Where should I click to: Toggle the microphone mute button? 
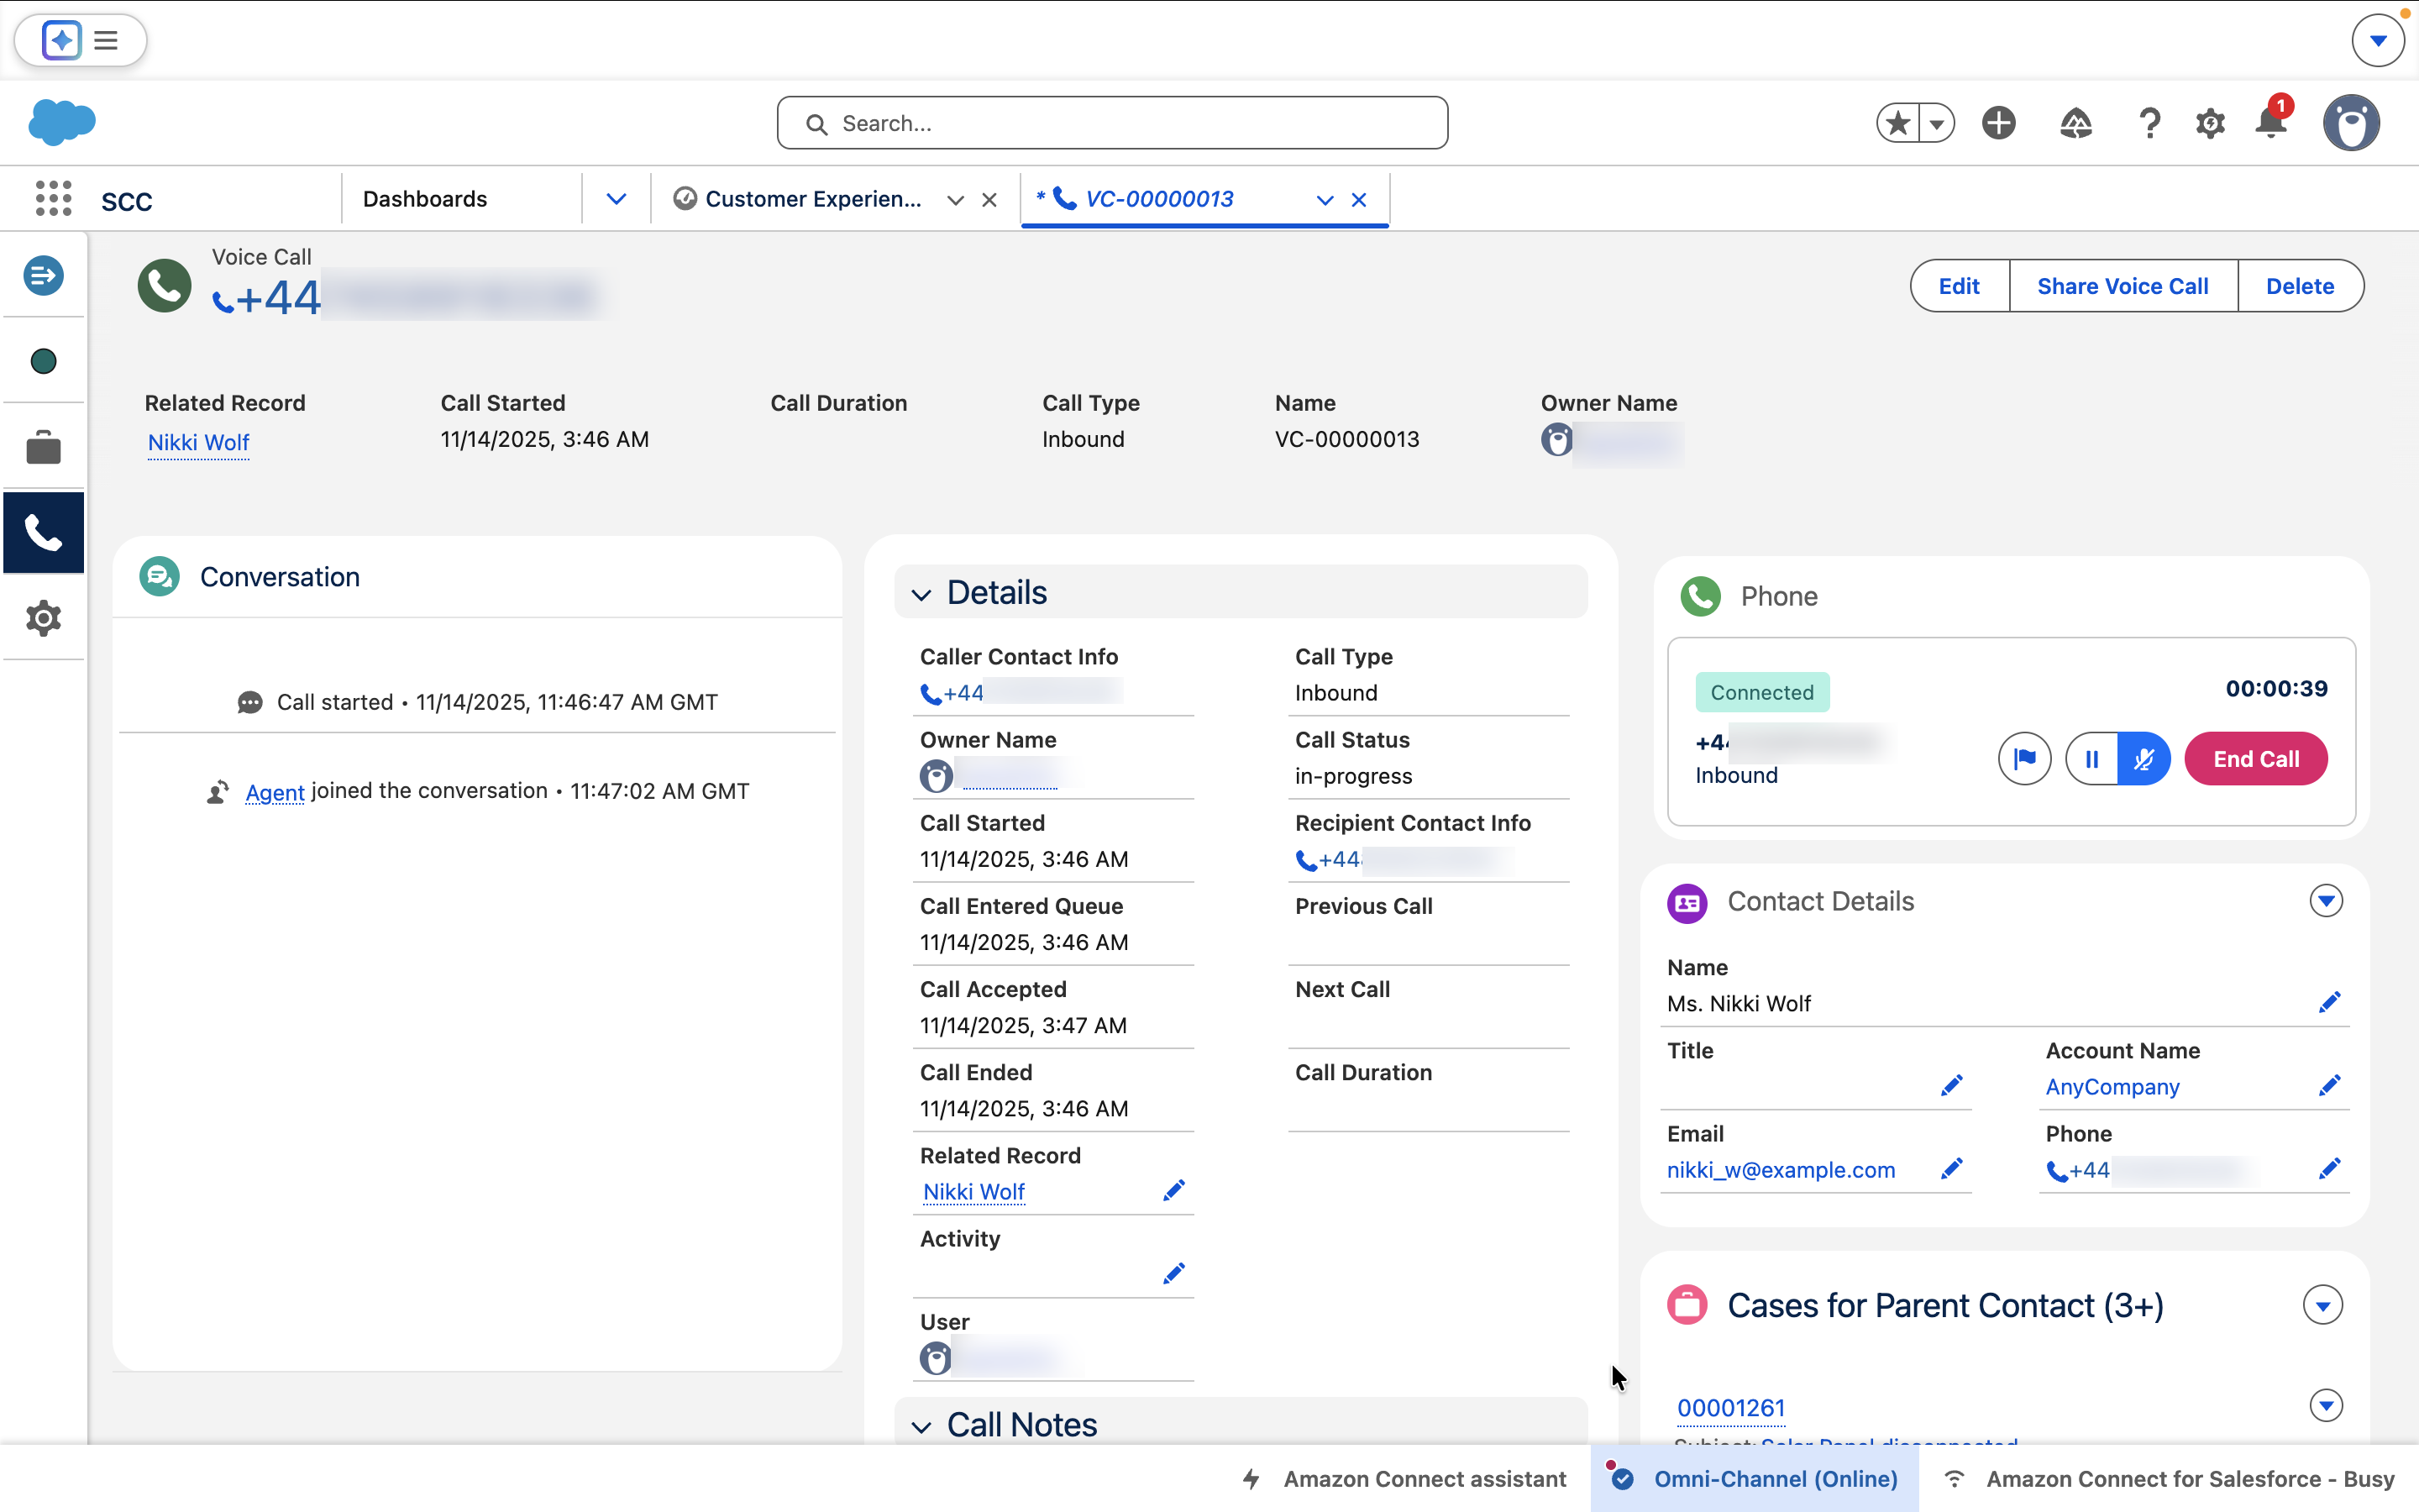coord(2144,759)
